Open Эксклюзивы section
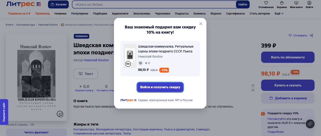This screenshot has width=321, height=136. tap(142, 14)
